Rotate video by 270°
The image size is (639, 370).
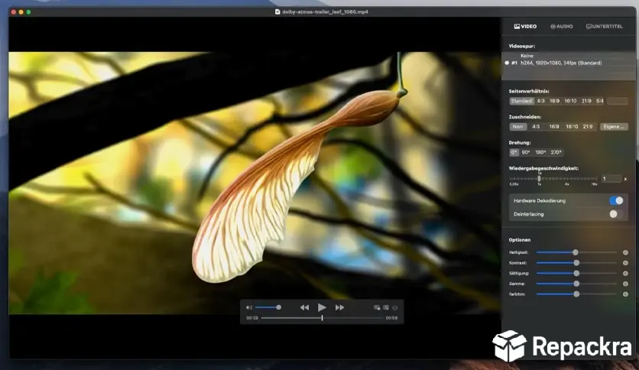pyautogui.click(x=556, y=152)
